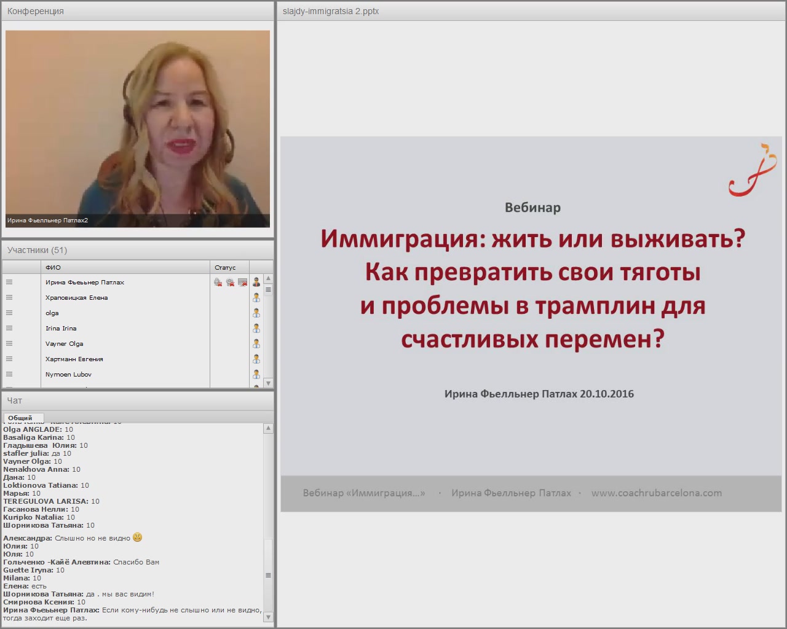
Task: Click user avatar icon for Хартманн Евгения
Action: tap(256, 359)
